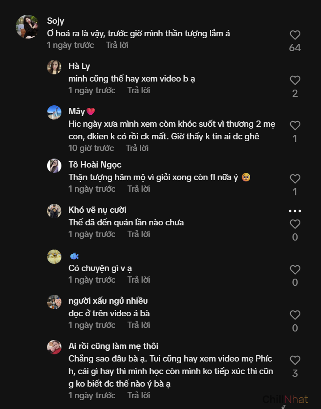
Task: Reply to Mây's comment
Action: (x=137, y=148)
